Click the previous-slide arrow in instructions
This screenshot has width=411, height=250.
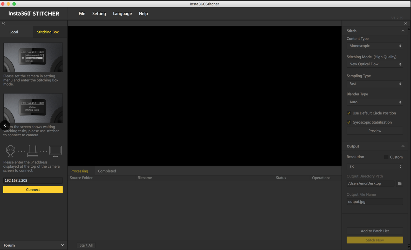tap(5, 125)
